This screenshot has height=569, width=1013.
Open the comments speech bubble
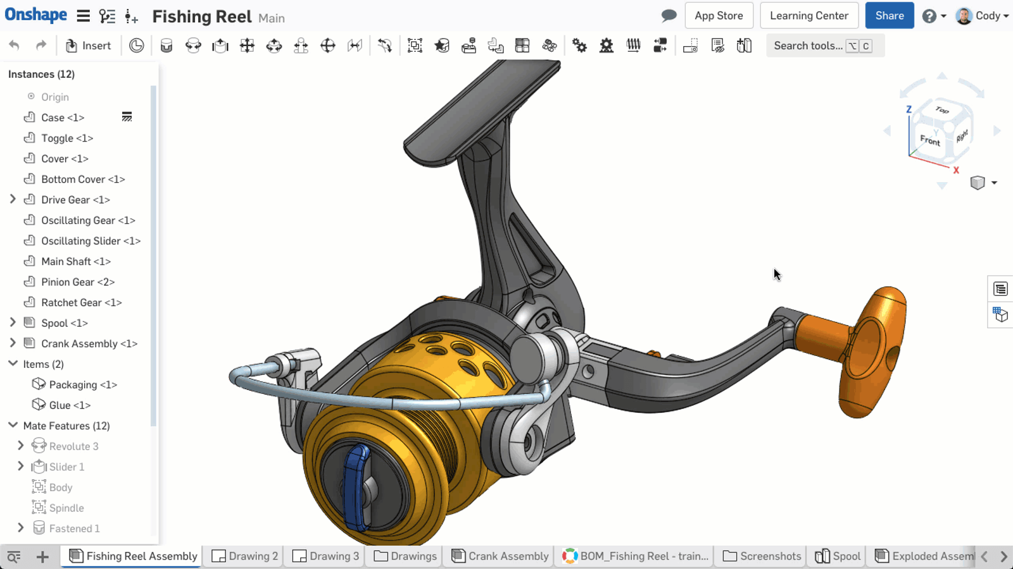tap(669, 16)
